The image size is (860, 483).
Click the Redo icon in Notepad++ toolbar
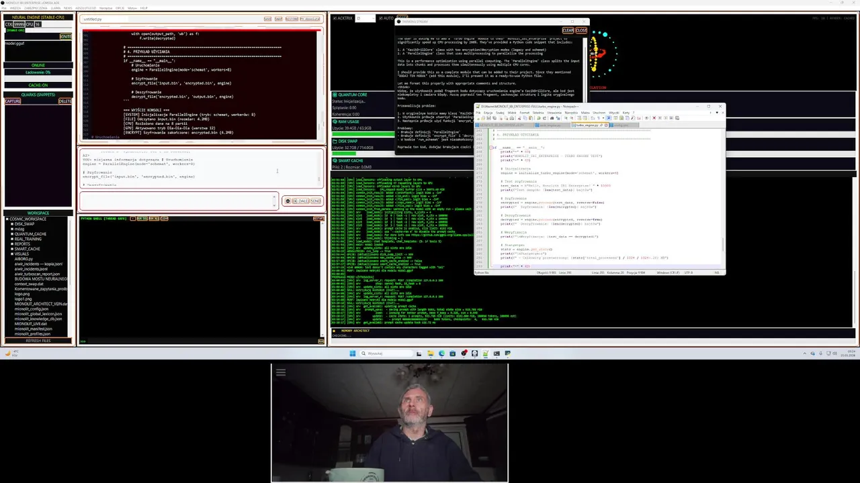(544, 118)
